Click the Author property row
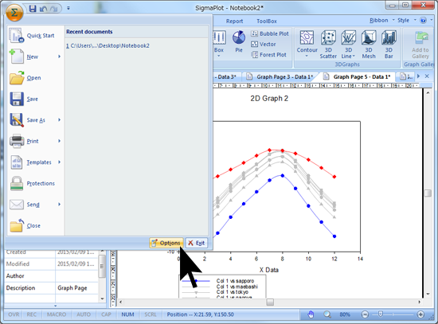This screenshot has width=438, height=324. 52,276
